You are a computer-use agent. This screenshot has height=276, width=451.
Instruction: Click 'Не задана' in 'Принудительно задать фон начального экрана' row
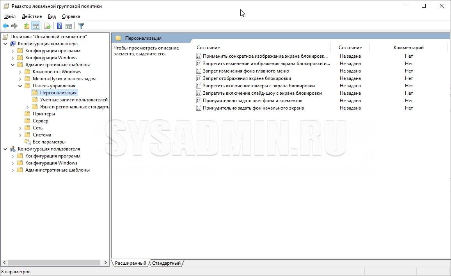350,108
